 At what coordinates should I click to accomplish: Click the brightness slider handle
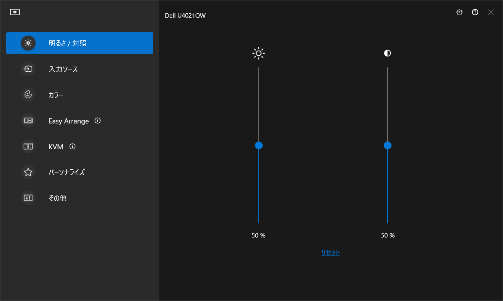[259, 145]
